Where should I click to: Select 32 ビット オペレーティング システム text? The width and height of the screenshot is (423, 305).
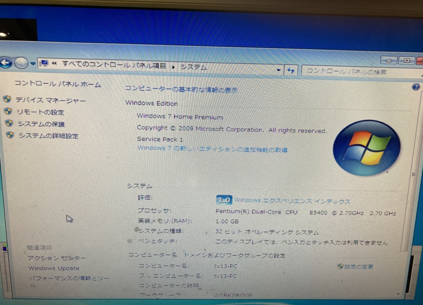267,232
